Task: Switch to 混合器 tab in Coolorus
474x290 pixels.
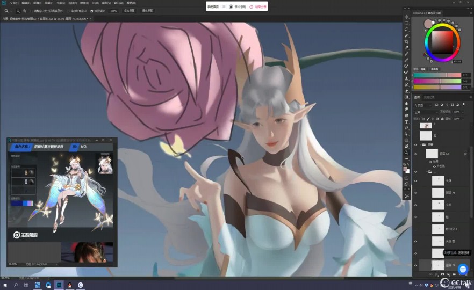Action: click(x=434, y=69)
